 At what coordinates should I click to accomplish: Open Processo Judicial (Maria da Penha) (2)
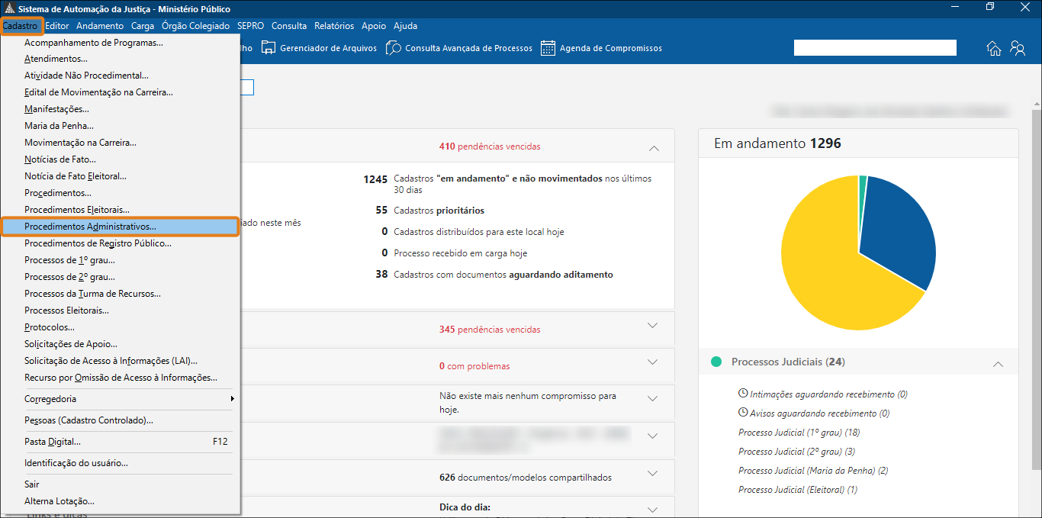[x=813, y=471]
